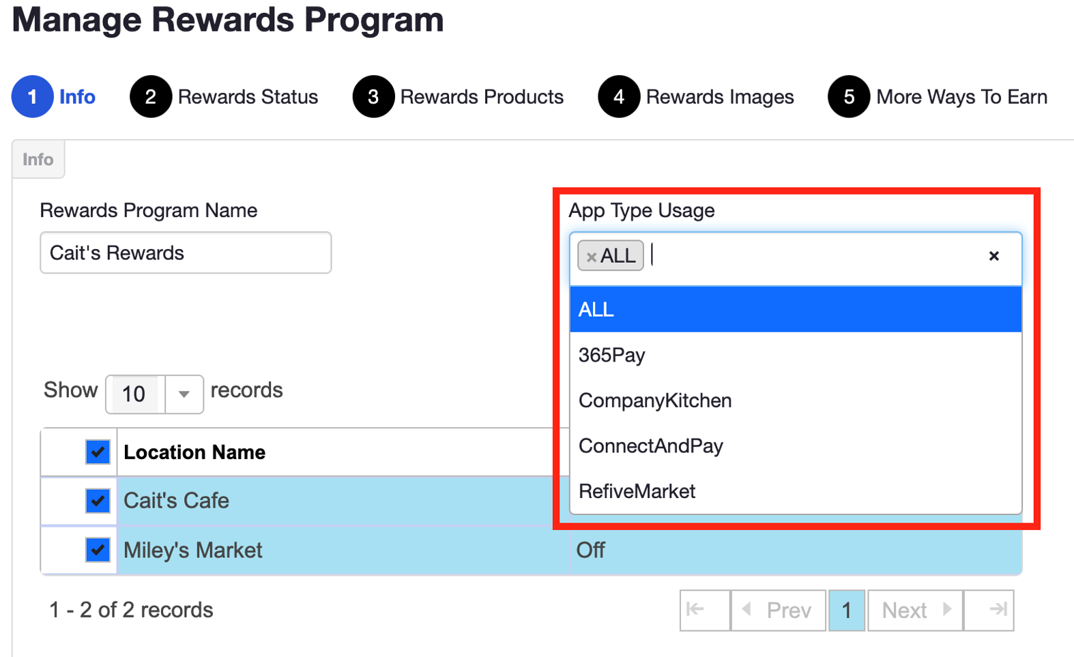The image size is (1074, 657).
Task: Click inside the Rewards Program Name field
Action: point(185,252)
